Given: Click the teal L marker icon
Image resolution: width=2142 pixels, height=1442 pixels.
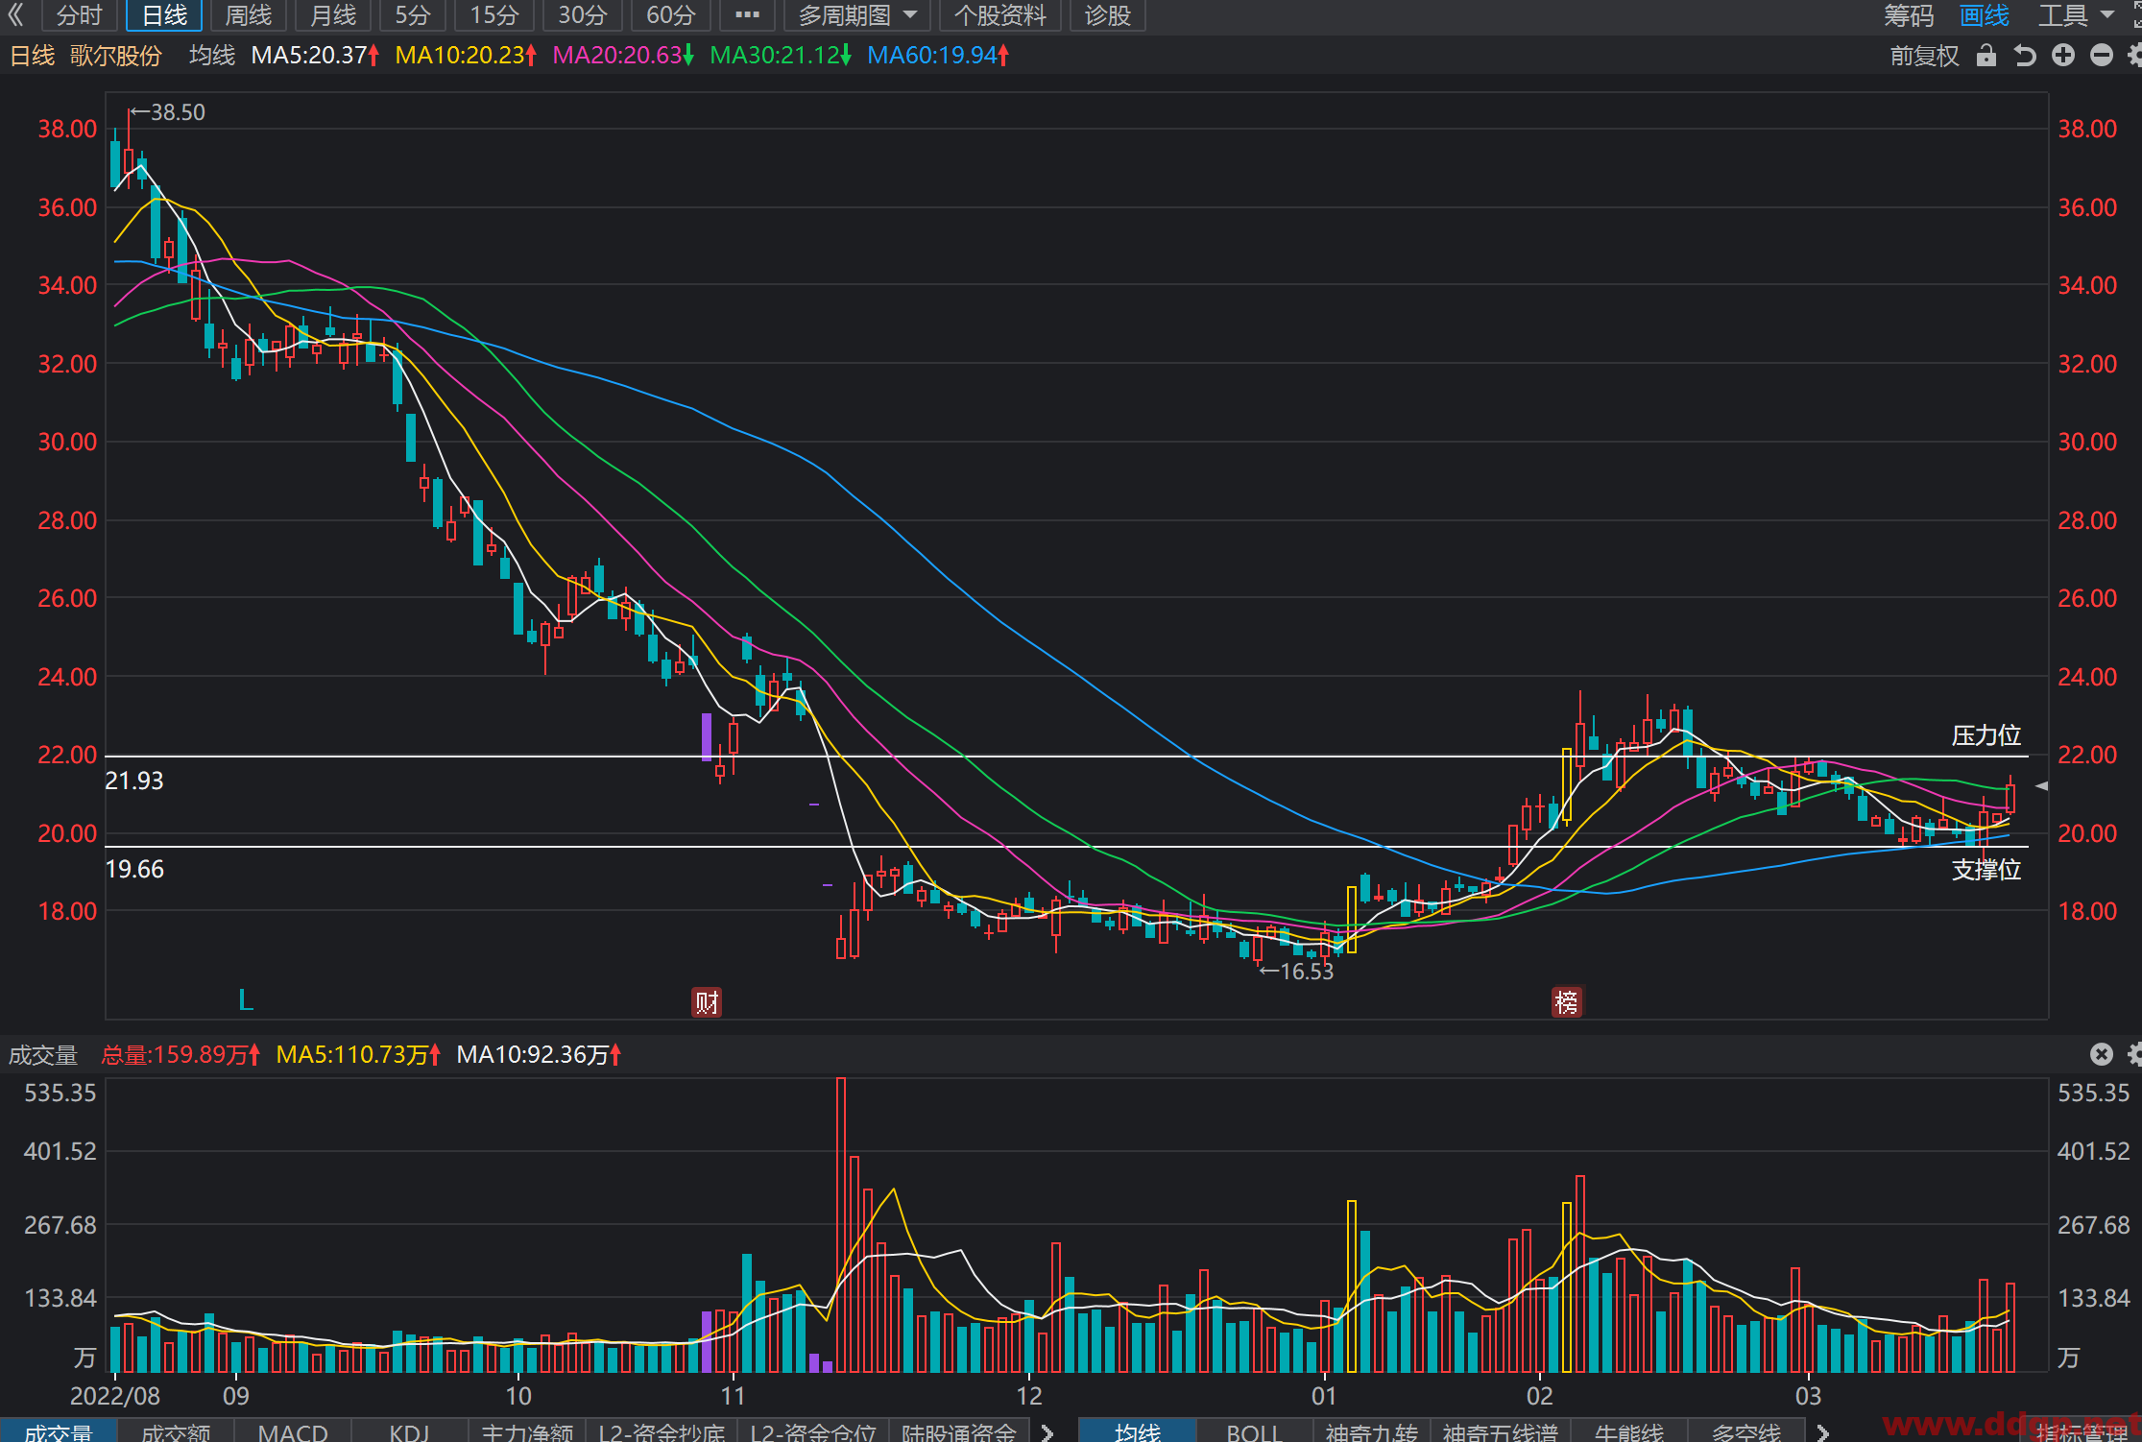Looking at the screenshot, I should point(246,1000).
